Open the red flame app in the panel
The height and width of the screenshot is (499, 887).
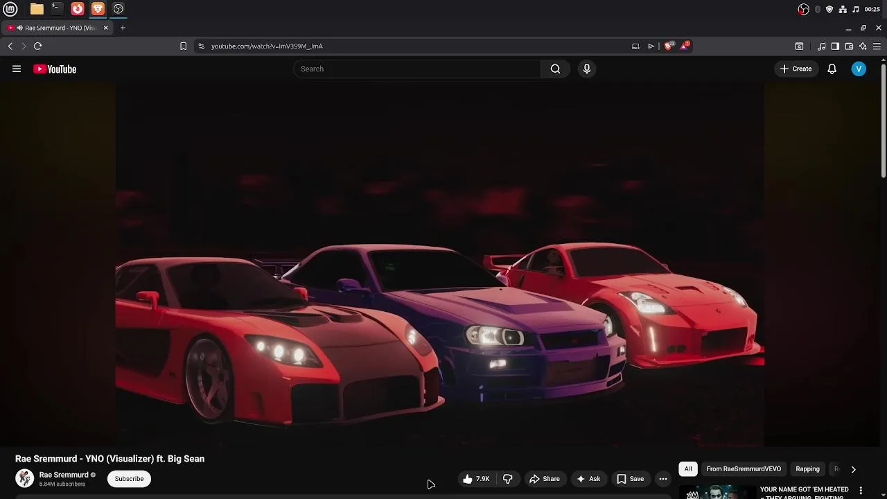coord(78,9)
